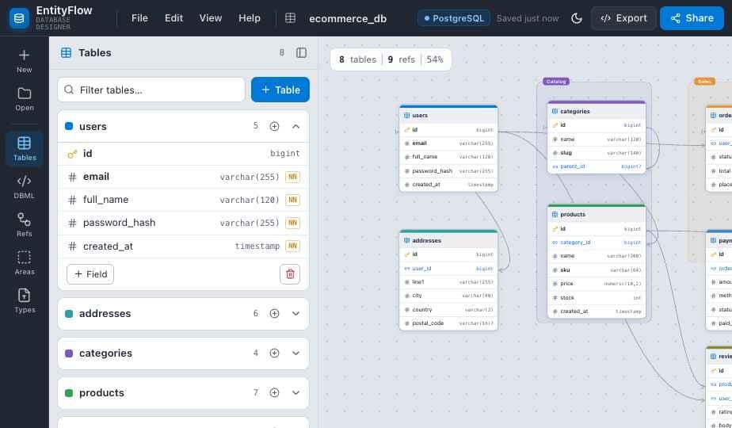Select the users table card on canvas

(x=448, y=148)
